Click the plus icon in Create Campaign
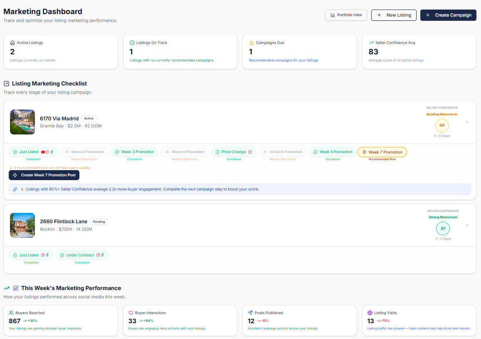 click(x=428, y=15)
